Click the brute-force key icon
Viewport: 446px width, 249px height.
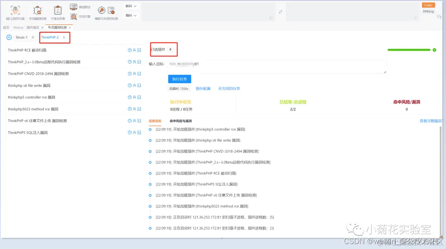click(x=101, y=10)
